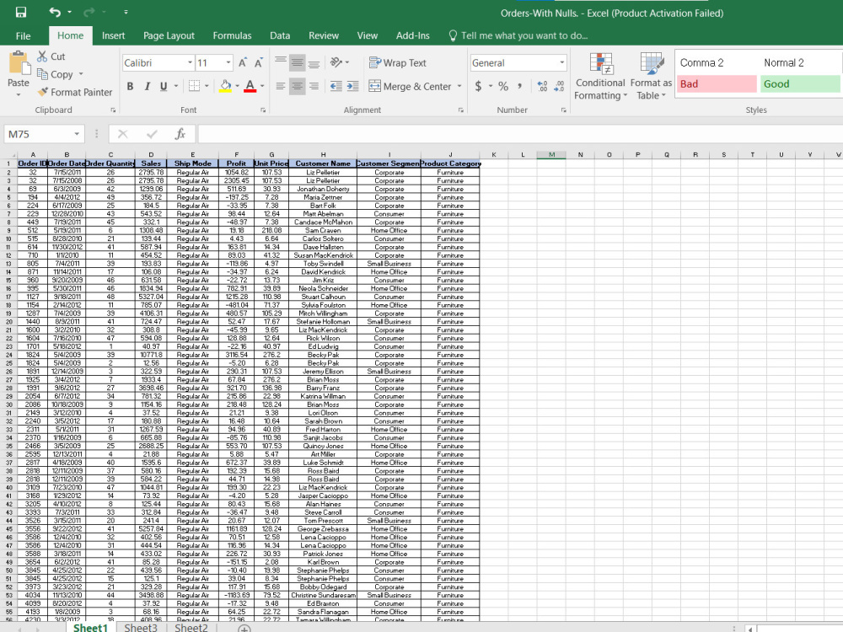Screen dimensions: 843x632
Task: Open the font size combo box showing 11
Action: (214, 63)
